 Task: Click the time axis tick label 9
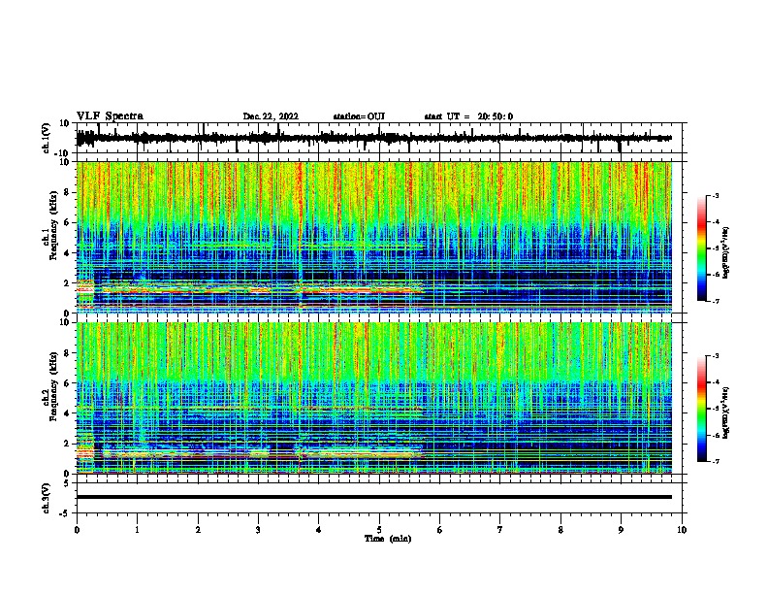coord(621,530)
